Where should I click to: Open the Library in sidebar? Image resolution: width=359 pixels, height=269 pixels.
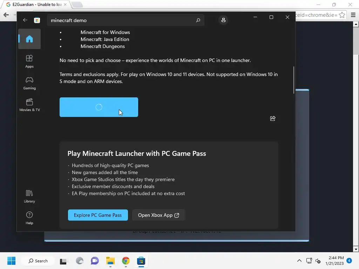coord(29,196)
